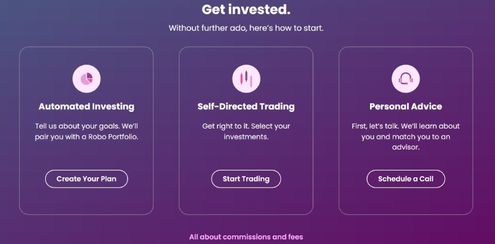Click the Automated Investing heading
The image size is (495, 244).
(87, 106)
